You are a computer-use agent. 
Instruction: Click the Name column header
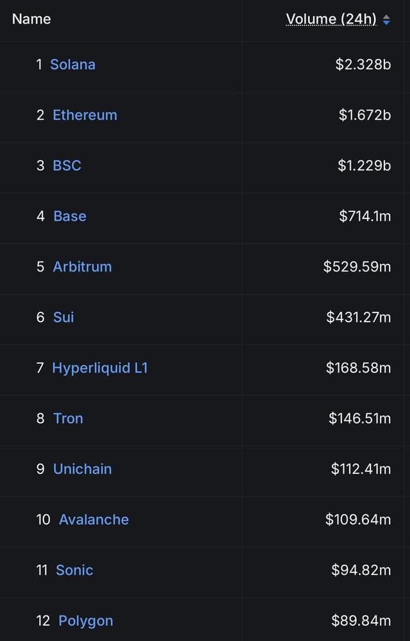pyautogui.click(x=31, y=19)
